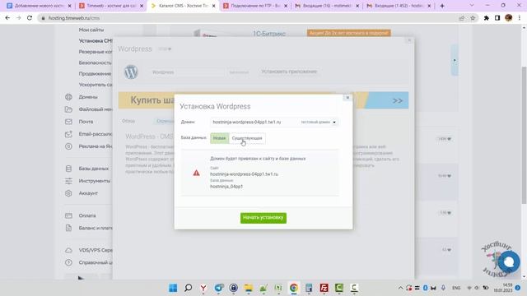Open Chrome profile avatar
527x296 pixels.
(509, 18)
